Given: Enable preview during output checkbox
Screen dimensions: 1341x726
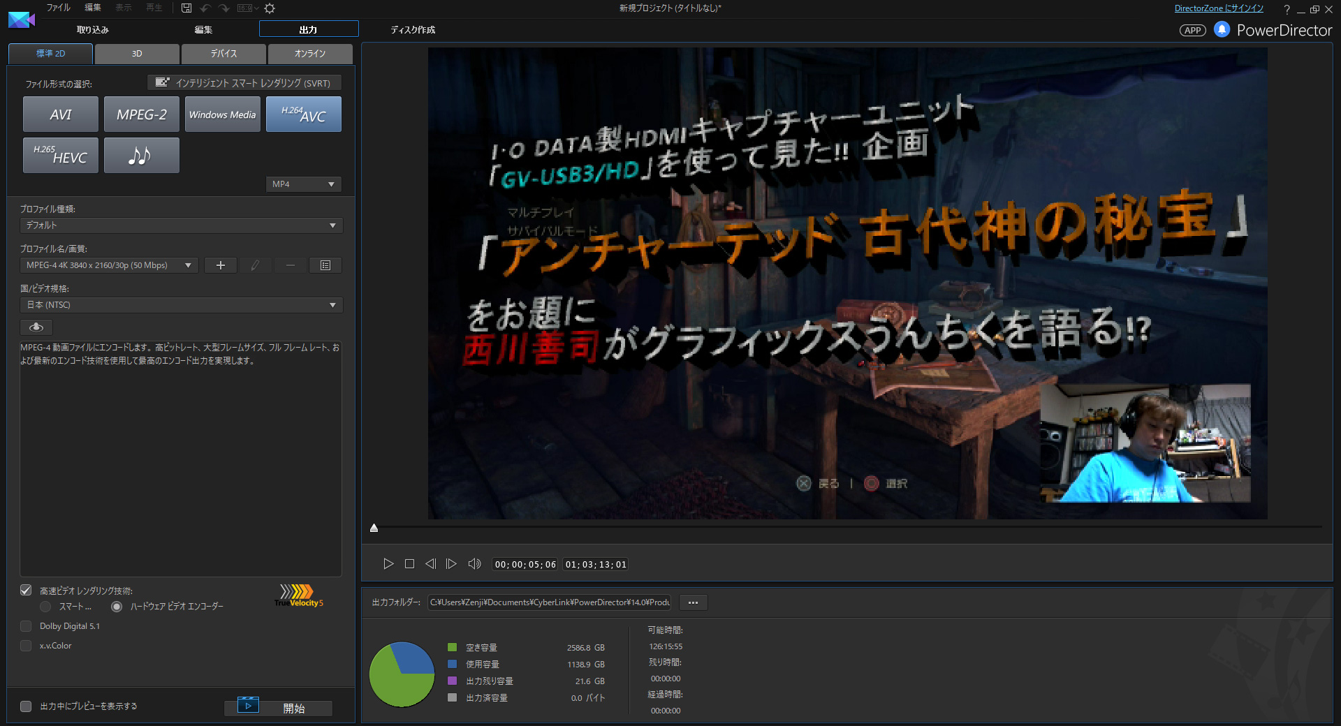Looking at the screenshot, I should [x=26, y=706].
